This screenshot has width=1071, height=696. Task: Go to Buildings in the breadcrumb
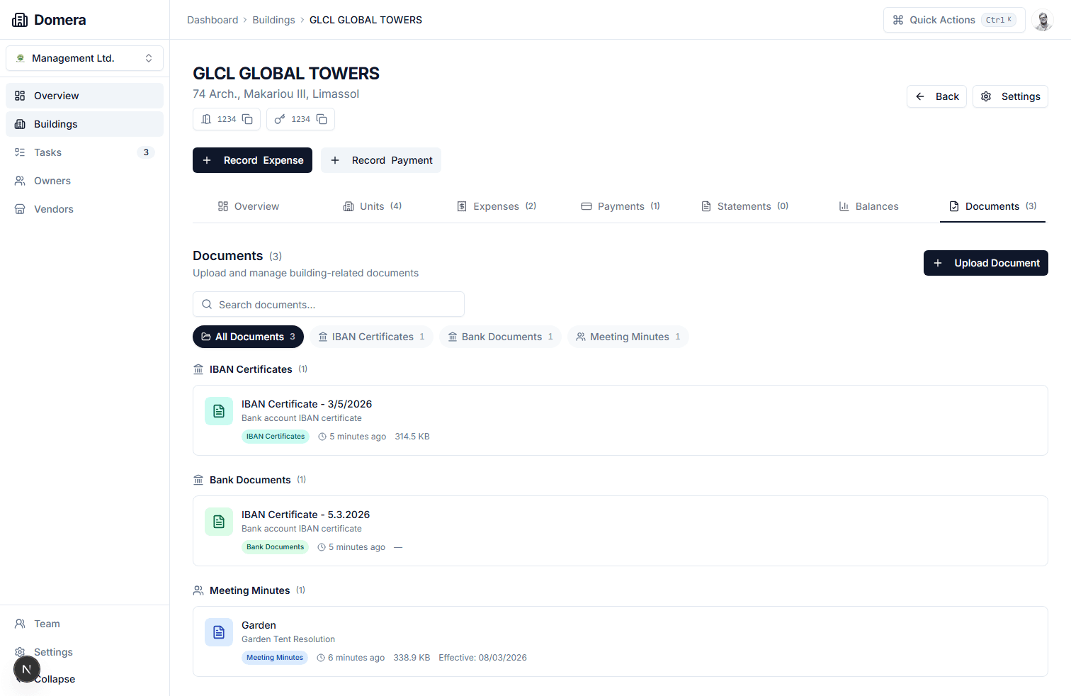[273, 20]
